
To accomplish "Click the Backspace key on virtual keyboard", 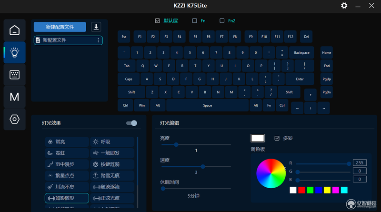I will click(301, 52).
